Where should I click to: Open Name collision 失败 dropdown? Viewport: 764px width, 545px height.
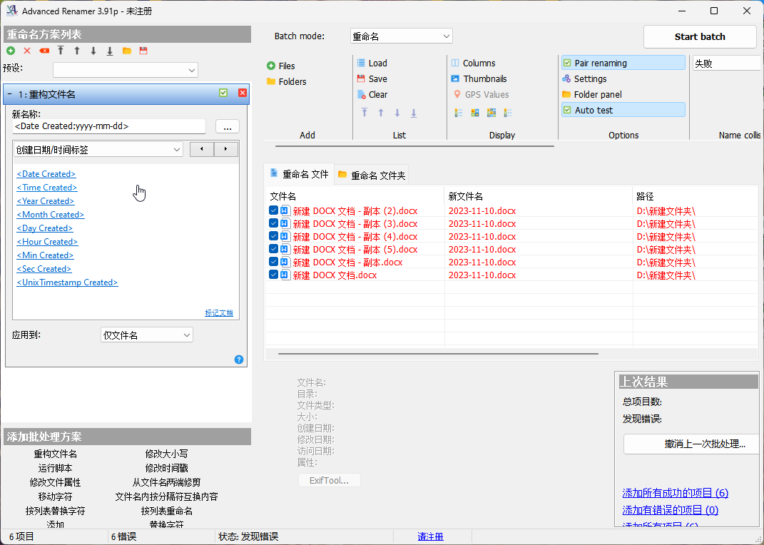coord(726,63)
